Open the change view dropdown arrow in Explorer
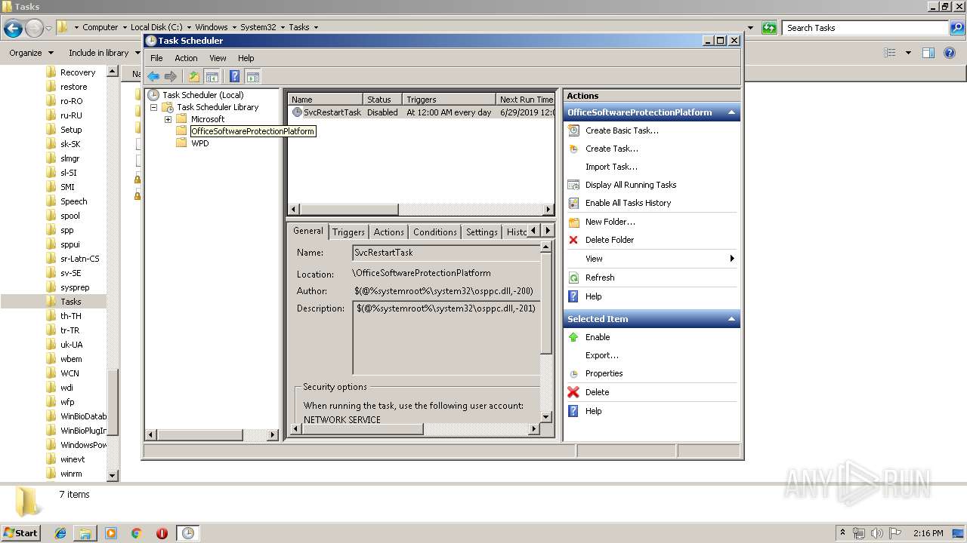This screenshot has height=543, width=967. [908, 53]
